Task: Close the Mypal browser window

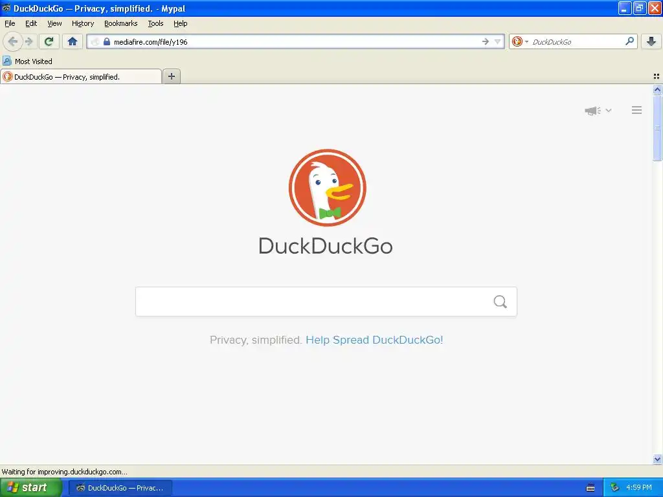Action: 655,8
